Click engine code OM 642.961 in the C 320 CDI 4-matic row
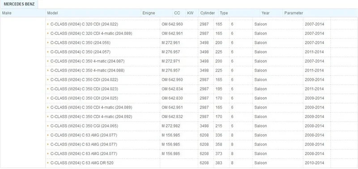Image resolution: width=358 pixels, height=169 pixels. click(x=172, y=33)
